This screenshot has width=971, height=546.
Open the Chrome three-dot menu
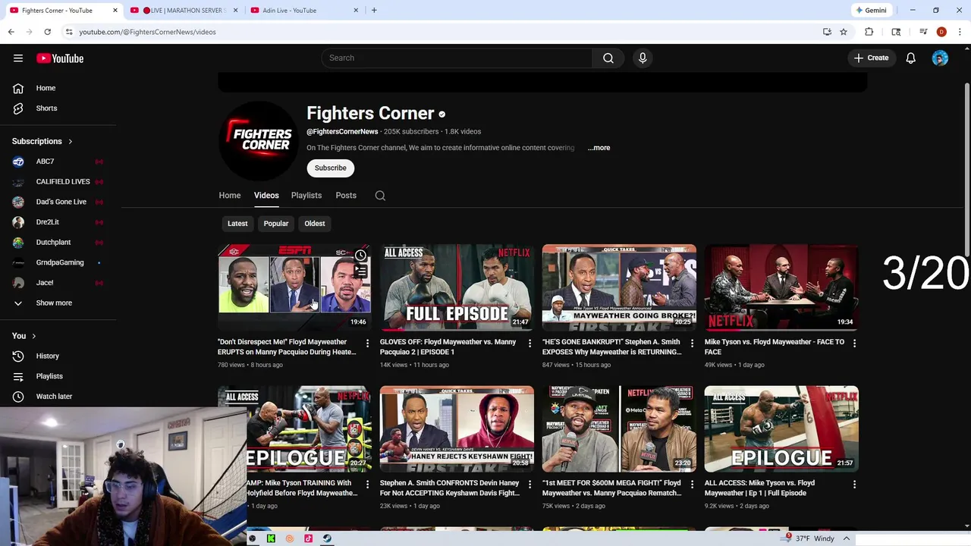click(x=960, y=32)
